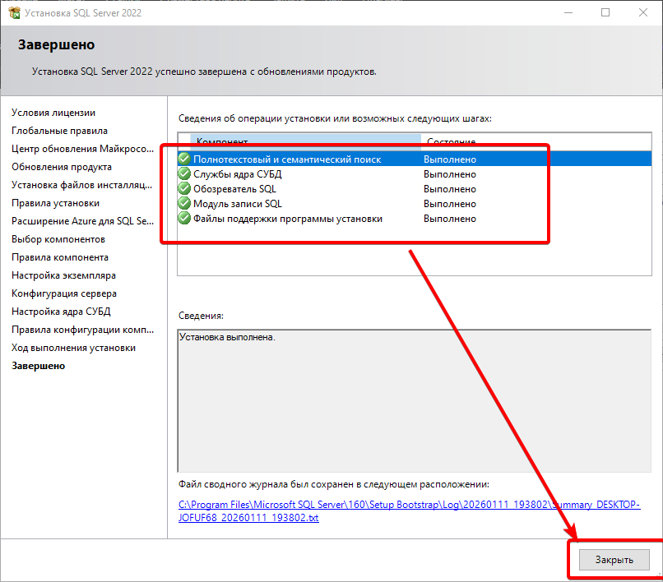Click step Правила компонента in sidebar
The image size is (663, 582).
point(60,257)
